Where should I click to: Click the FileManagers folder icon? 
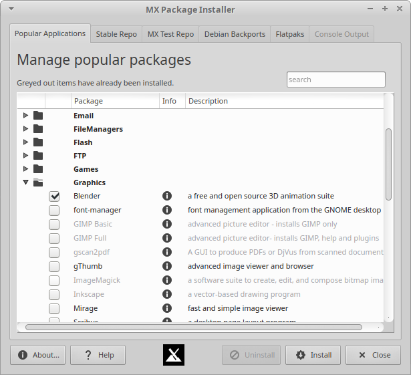[x=38, y=129]
